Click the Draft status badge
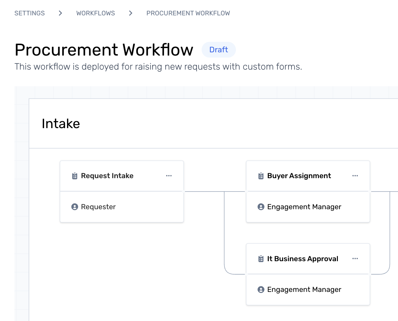Screen dimensions: 398x321 [x=219, y=50]
